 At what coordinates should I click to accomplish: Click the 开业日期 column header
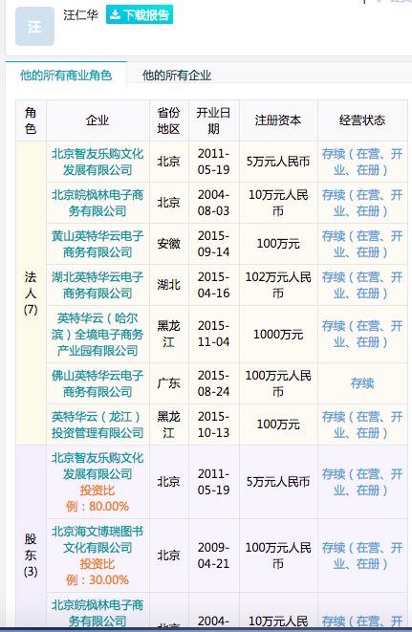click(x=213, y=120)
